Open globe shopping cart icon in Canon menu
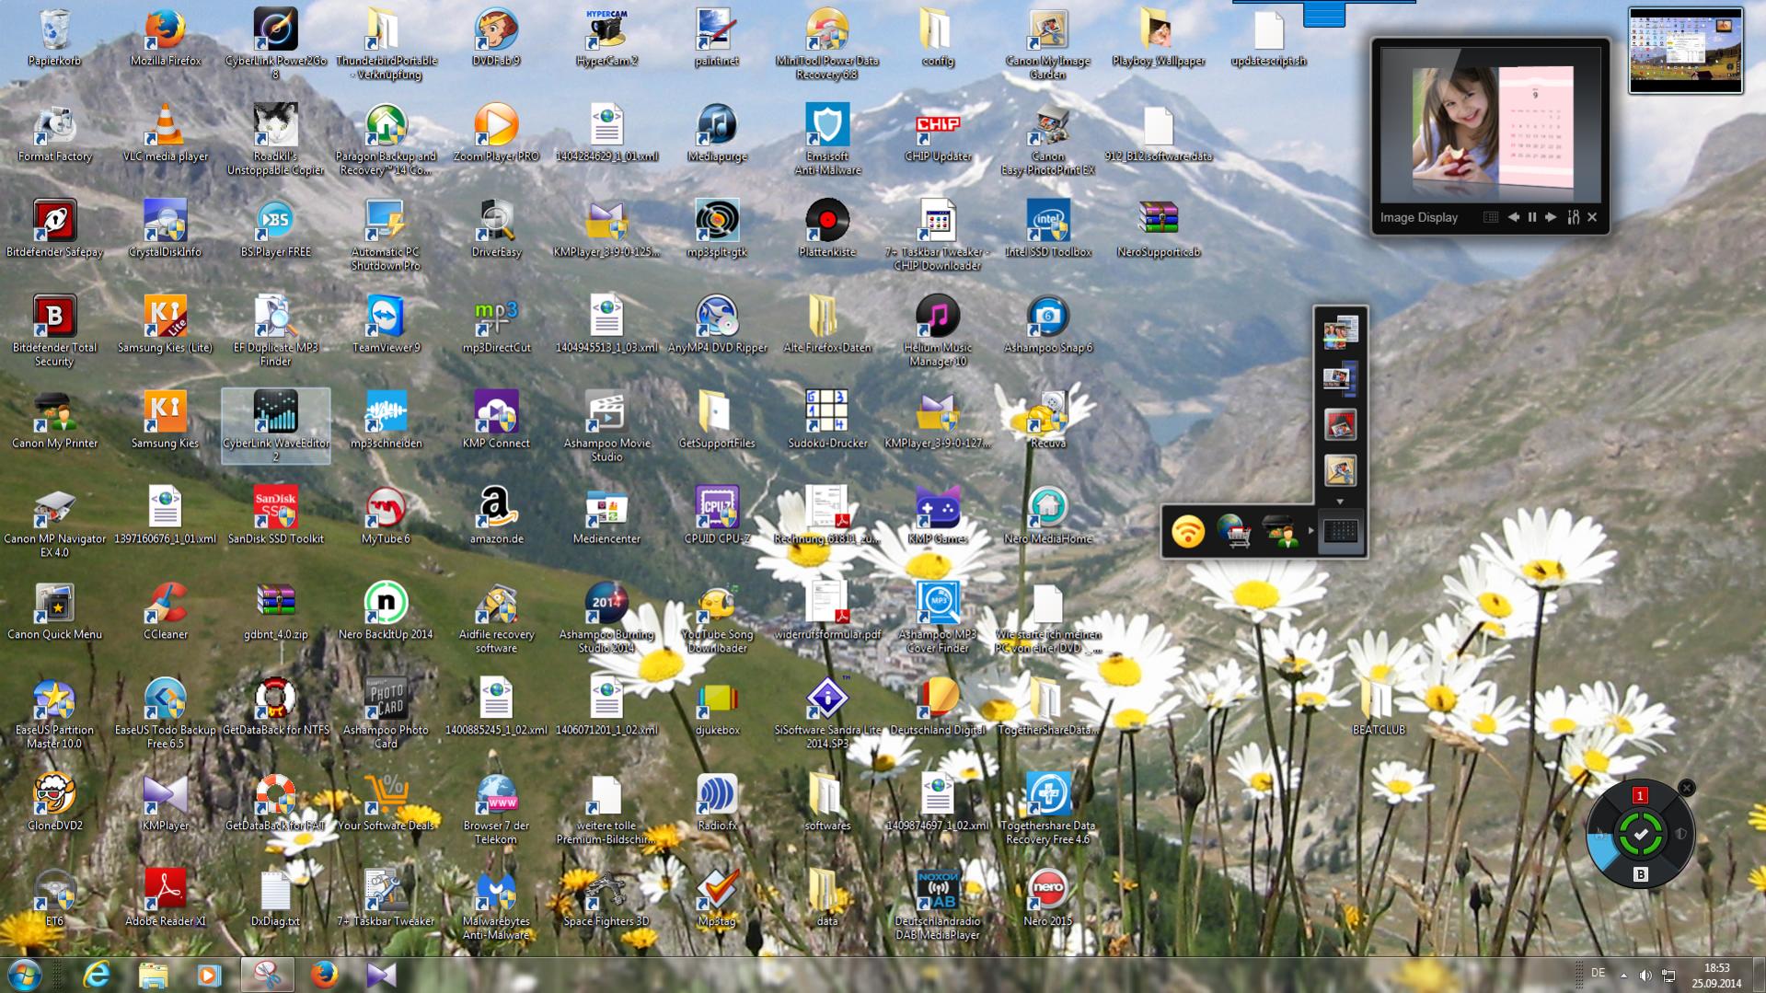 1233,531
